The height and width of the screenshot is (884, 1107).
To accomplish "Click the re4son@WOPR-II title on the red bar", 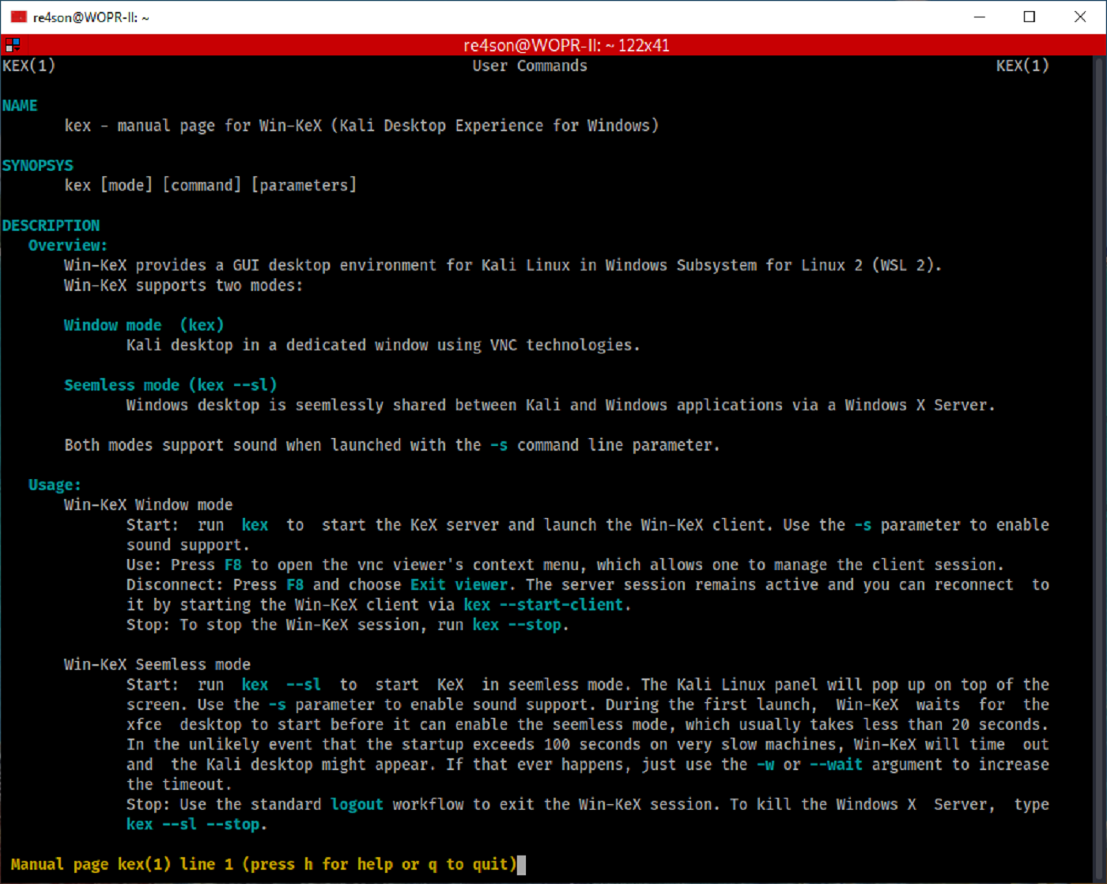I will click(x=566, y=45).
